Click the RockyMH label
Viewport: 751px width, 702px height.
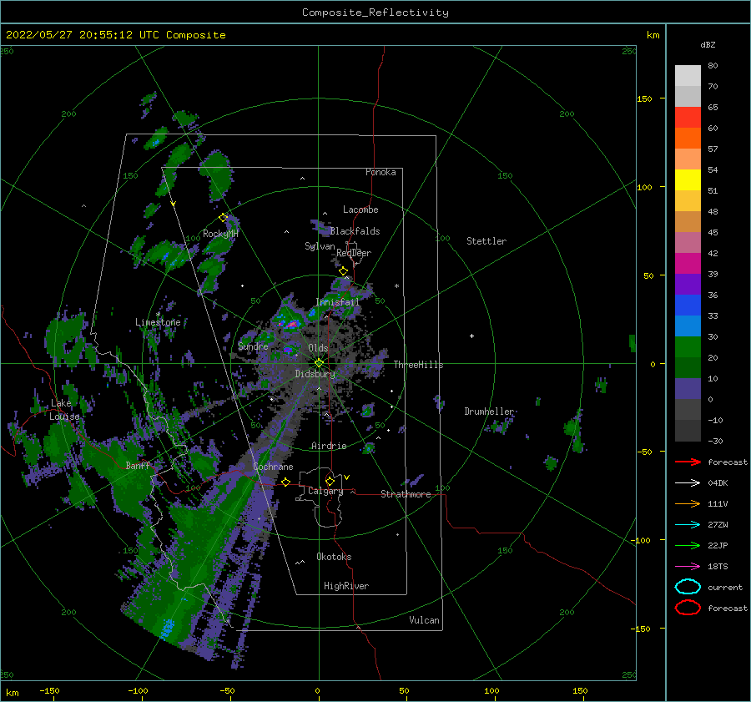click(x=220, y=234)
